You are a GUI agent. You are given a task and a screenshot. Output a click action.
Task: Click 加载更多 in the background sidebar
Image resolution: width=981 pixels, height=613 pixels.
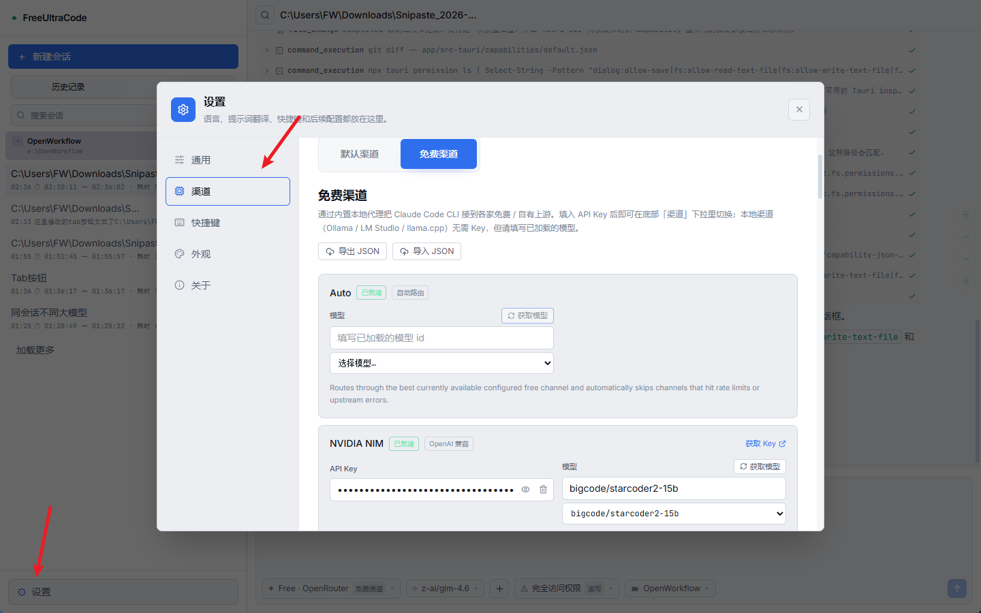[x=35, y=350]
